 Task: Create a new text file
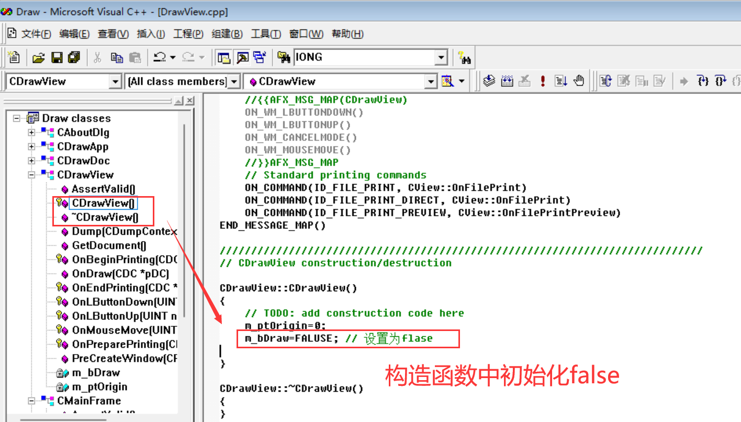[x=14, y=57]
